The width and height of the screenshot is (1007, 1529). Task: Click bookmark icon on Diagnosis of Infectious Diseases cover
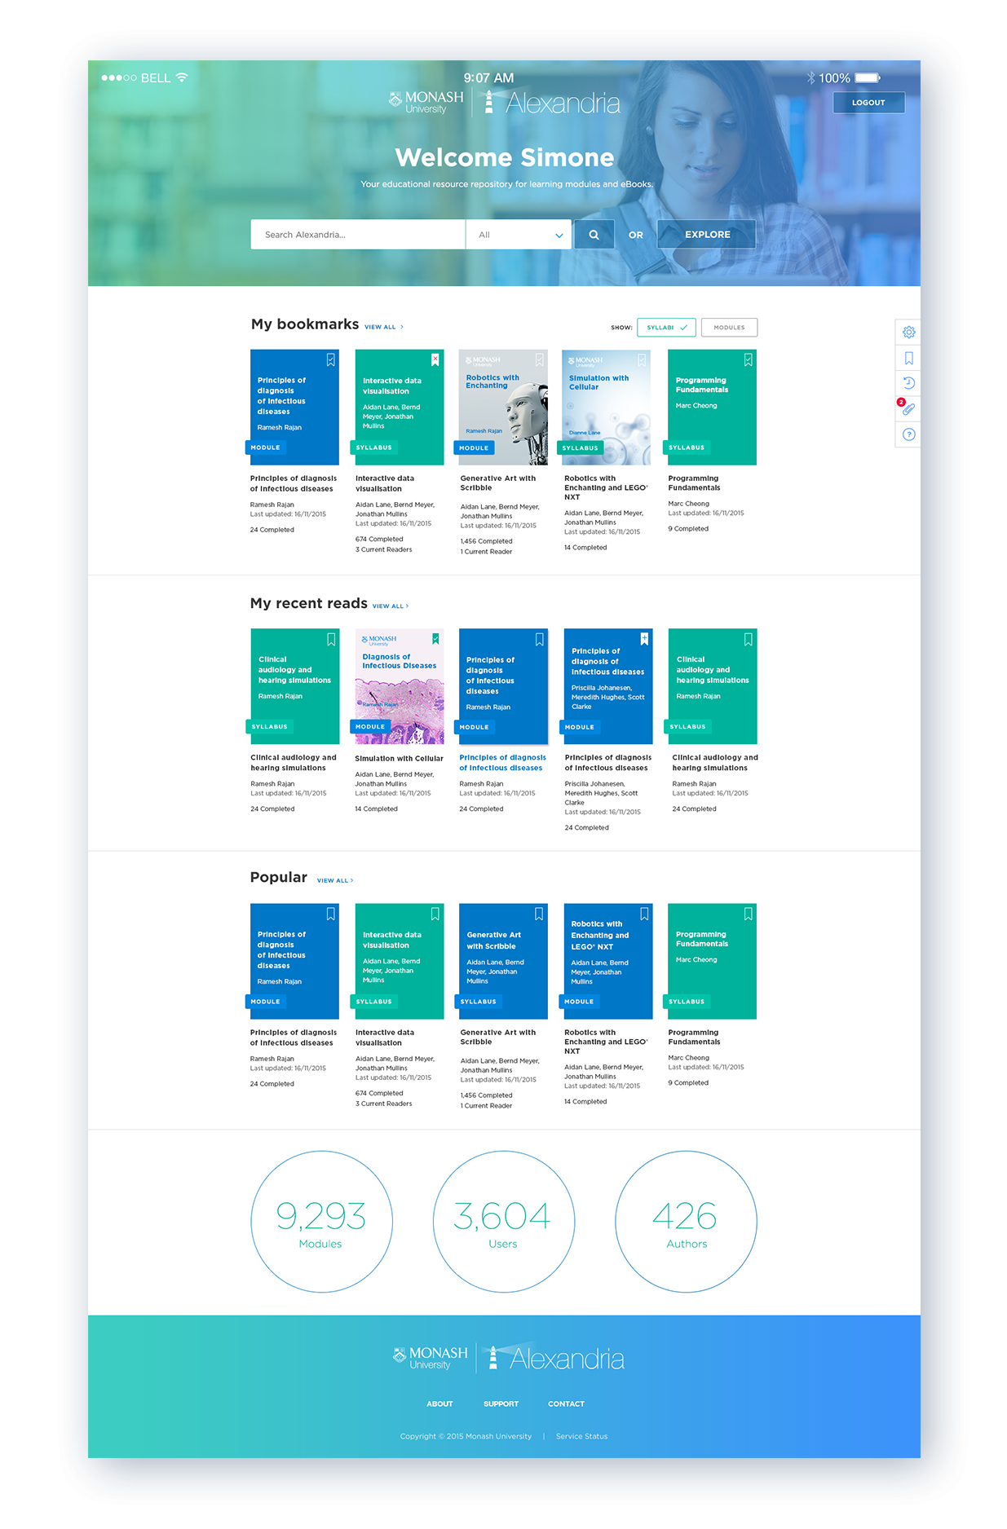[435, 639]
